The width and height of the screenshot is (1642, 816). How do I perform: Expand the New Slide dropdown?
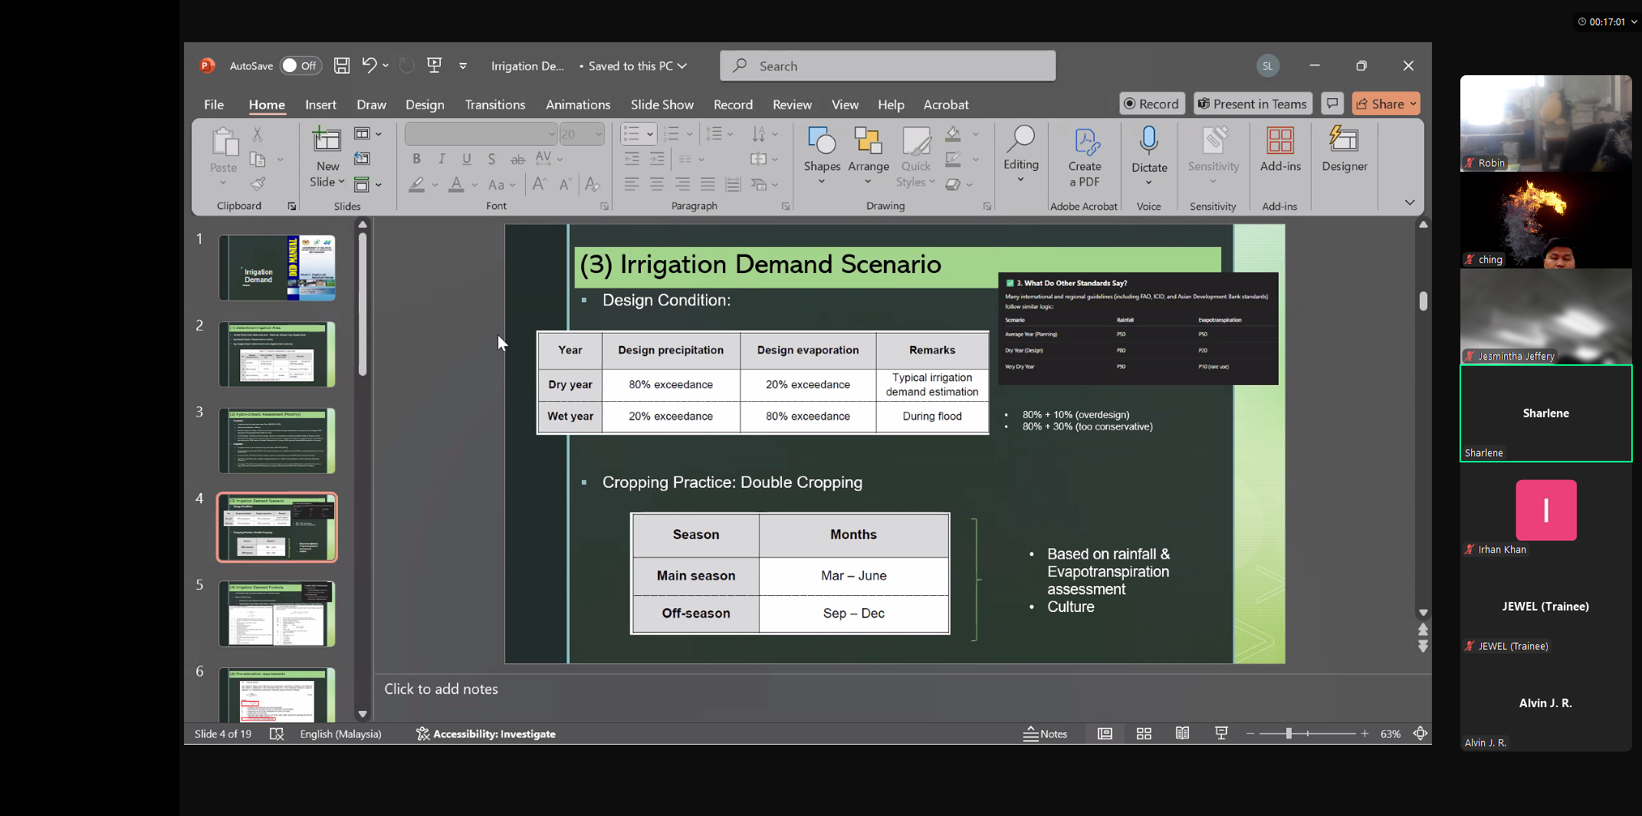(327, 183)
